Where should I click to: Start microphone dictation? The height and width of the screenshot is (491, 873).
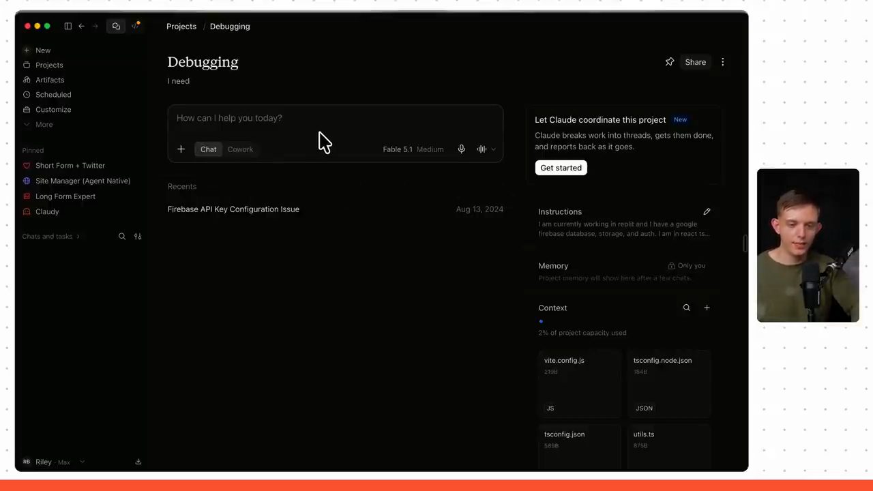tap(462, 149)
